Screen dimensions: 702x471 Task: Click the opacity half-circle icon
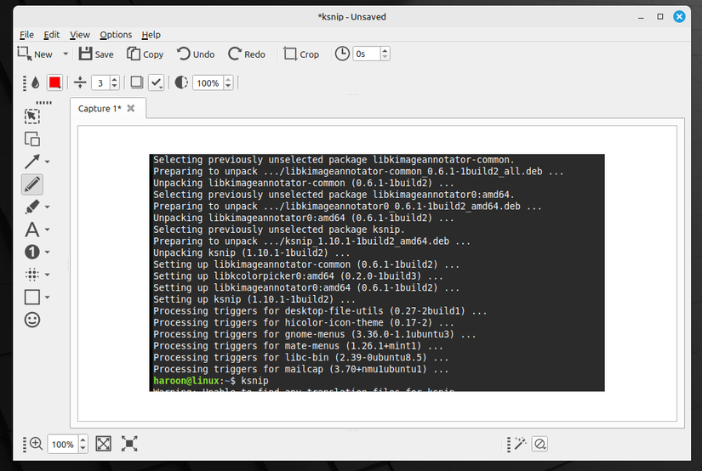coord(181,82)
